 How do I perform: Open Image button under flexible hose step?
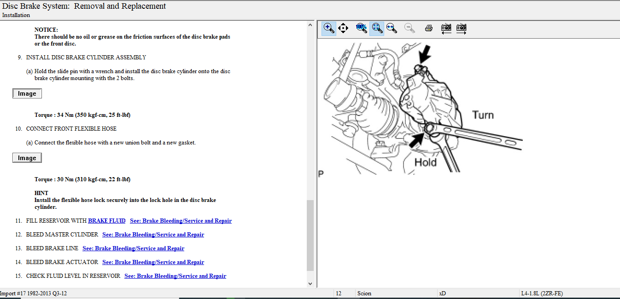[27, 158]
